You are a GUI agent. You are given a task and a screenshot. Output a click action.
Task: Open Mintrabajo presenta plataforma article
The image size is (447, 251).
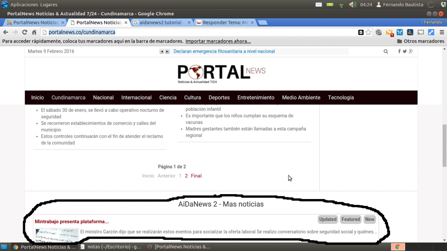[x=72, y=222]
